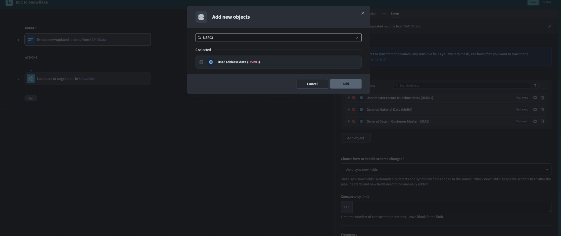This screenshot has height=236, width=561.
Task: Click the database icon of the KNA1 row
Action: pyautogui.click(x=361, y=121)
